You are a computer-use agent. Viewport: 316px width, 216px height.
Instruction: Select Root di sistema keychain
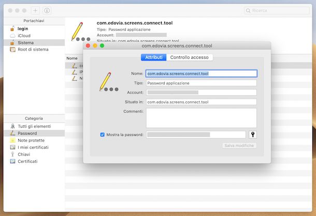coord(34,50)
